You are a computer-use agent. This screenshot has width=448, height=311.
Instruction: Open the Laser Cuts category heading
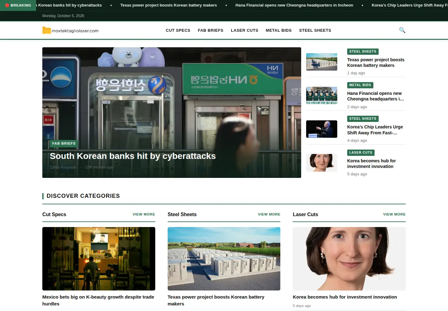[306, 215]
